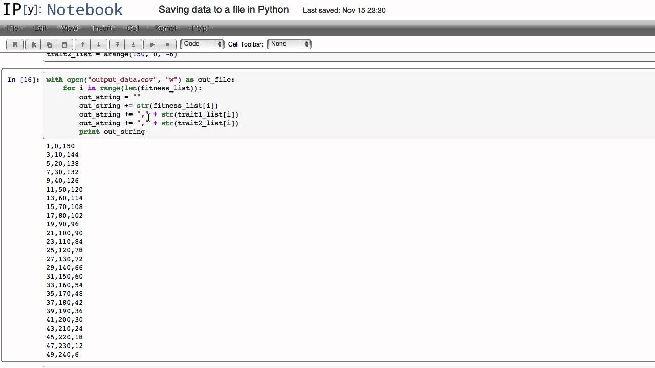Click the stepper arrows beside Code selector
This screenshot has width=655, height=368.
point(220,44)
